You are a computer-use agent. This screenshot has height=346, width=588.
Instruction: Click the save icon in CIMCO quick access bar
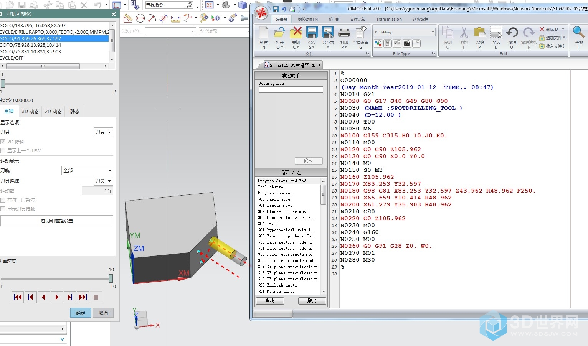click(x=275, y=9)
